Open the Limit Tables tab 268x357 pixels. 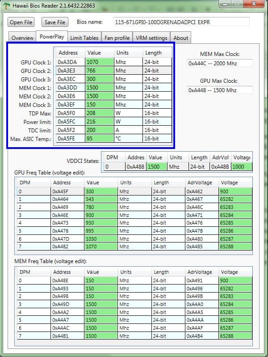pos(84,38)
